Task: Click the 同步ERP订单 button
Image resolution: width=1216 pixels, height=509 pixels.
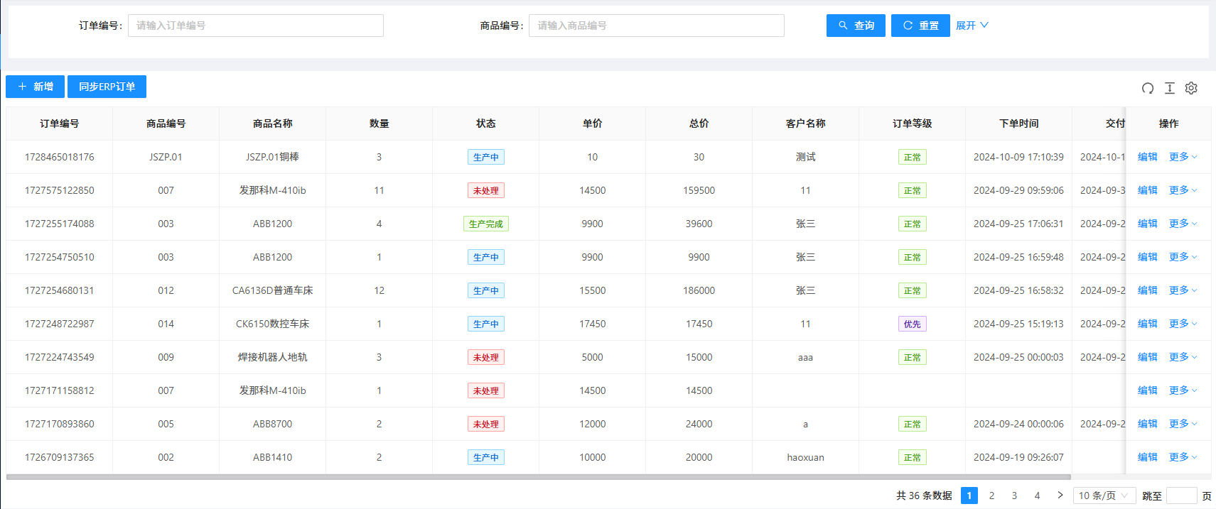Action: pos(107,87)
